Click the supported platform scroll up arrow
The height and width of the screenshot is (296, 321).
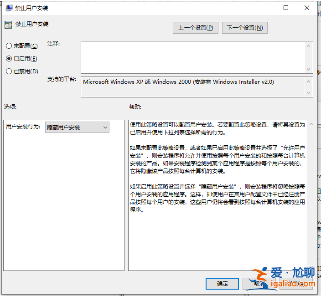click(x=309, y=82)
